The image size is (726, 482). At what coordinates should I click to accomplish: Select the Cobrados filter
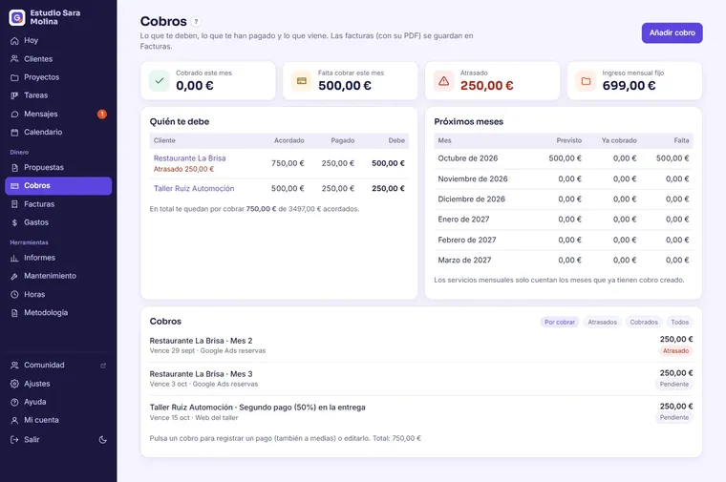point(644,322)
